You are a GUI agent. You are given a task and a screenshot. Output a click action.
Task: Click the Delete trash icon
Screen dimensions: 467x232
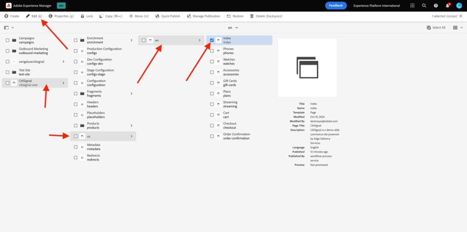click(252, 16)
